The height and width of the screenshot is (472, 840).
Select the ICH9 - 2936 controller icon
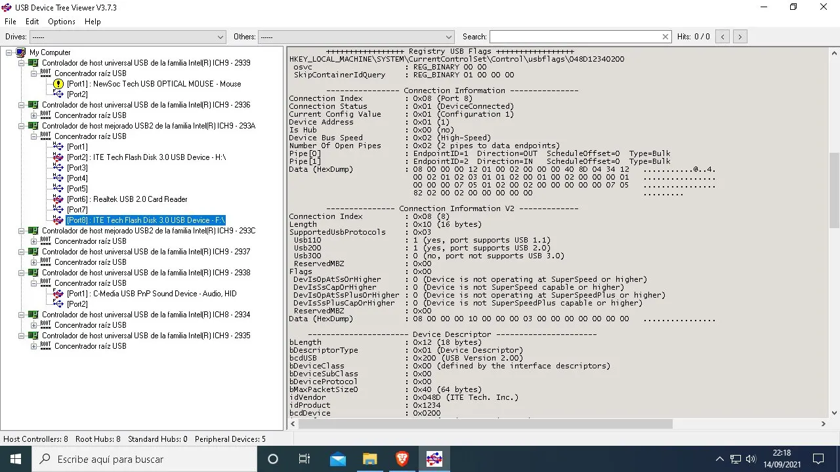click(33, 105)
